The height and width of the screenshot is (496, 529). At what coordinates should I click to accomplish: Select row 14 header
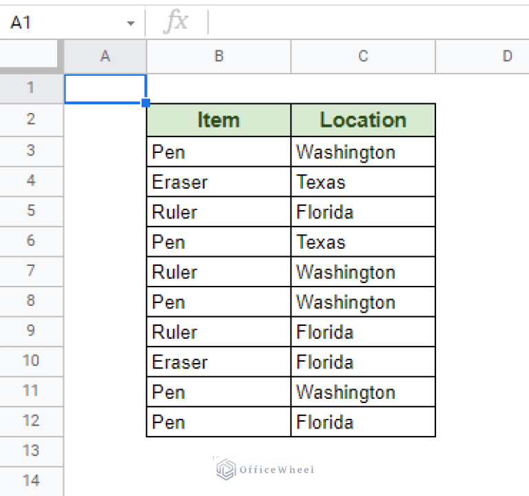31,481
